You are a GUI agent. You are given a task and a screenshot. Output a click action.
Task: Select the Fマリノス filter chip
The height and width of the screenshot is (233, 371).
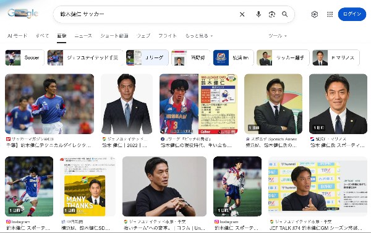(x=336, y=57)
